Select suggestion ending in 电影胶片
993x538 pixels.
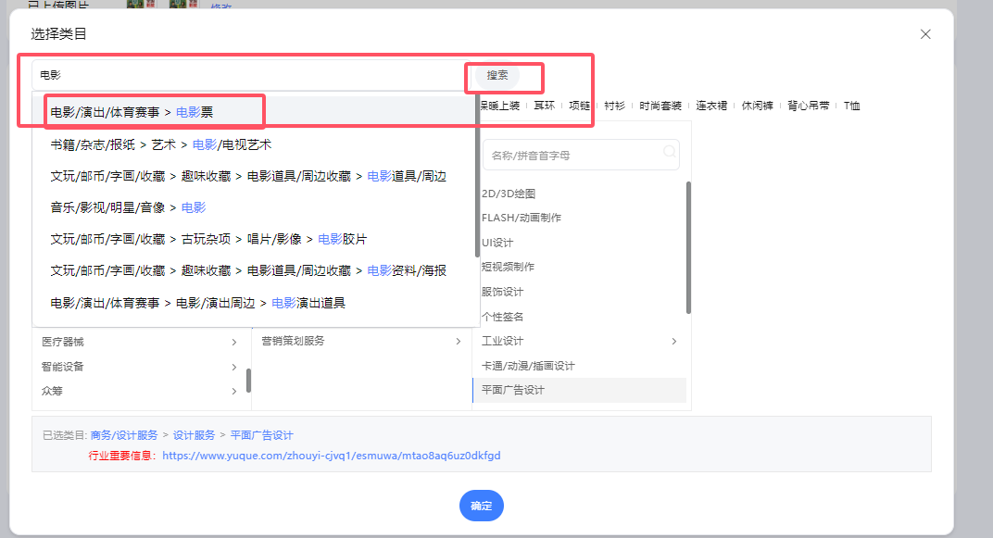point(256,239)
